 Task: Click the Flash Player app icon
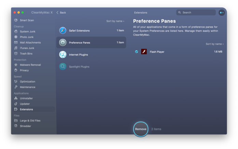[144, 52]
